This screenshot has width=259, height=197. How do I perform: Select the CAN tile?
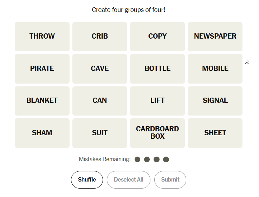pos(100,101)
